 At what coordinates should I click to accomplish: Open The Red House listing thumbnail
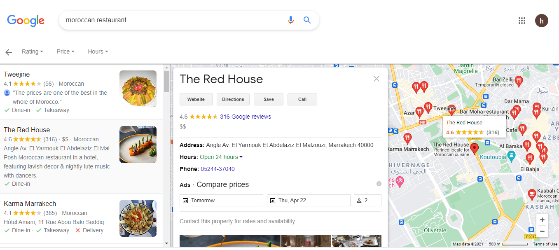pos(138,145)
